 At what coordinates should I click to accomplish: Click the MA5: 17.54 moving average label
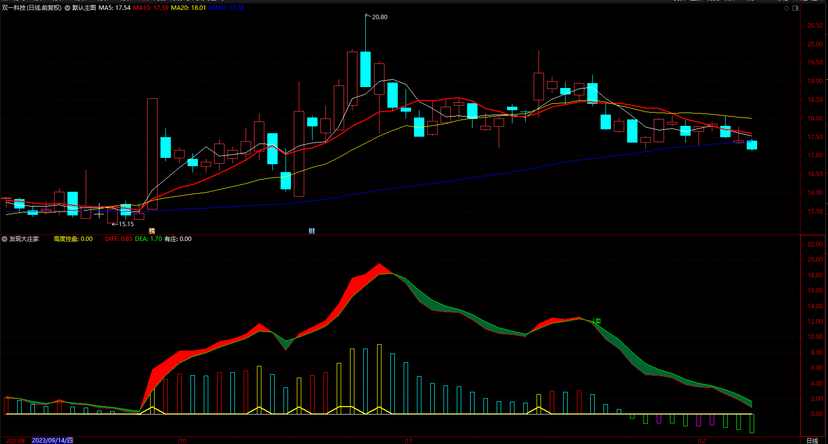[x=115, y=8]
